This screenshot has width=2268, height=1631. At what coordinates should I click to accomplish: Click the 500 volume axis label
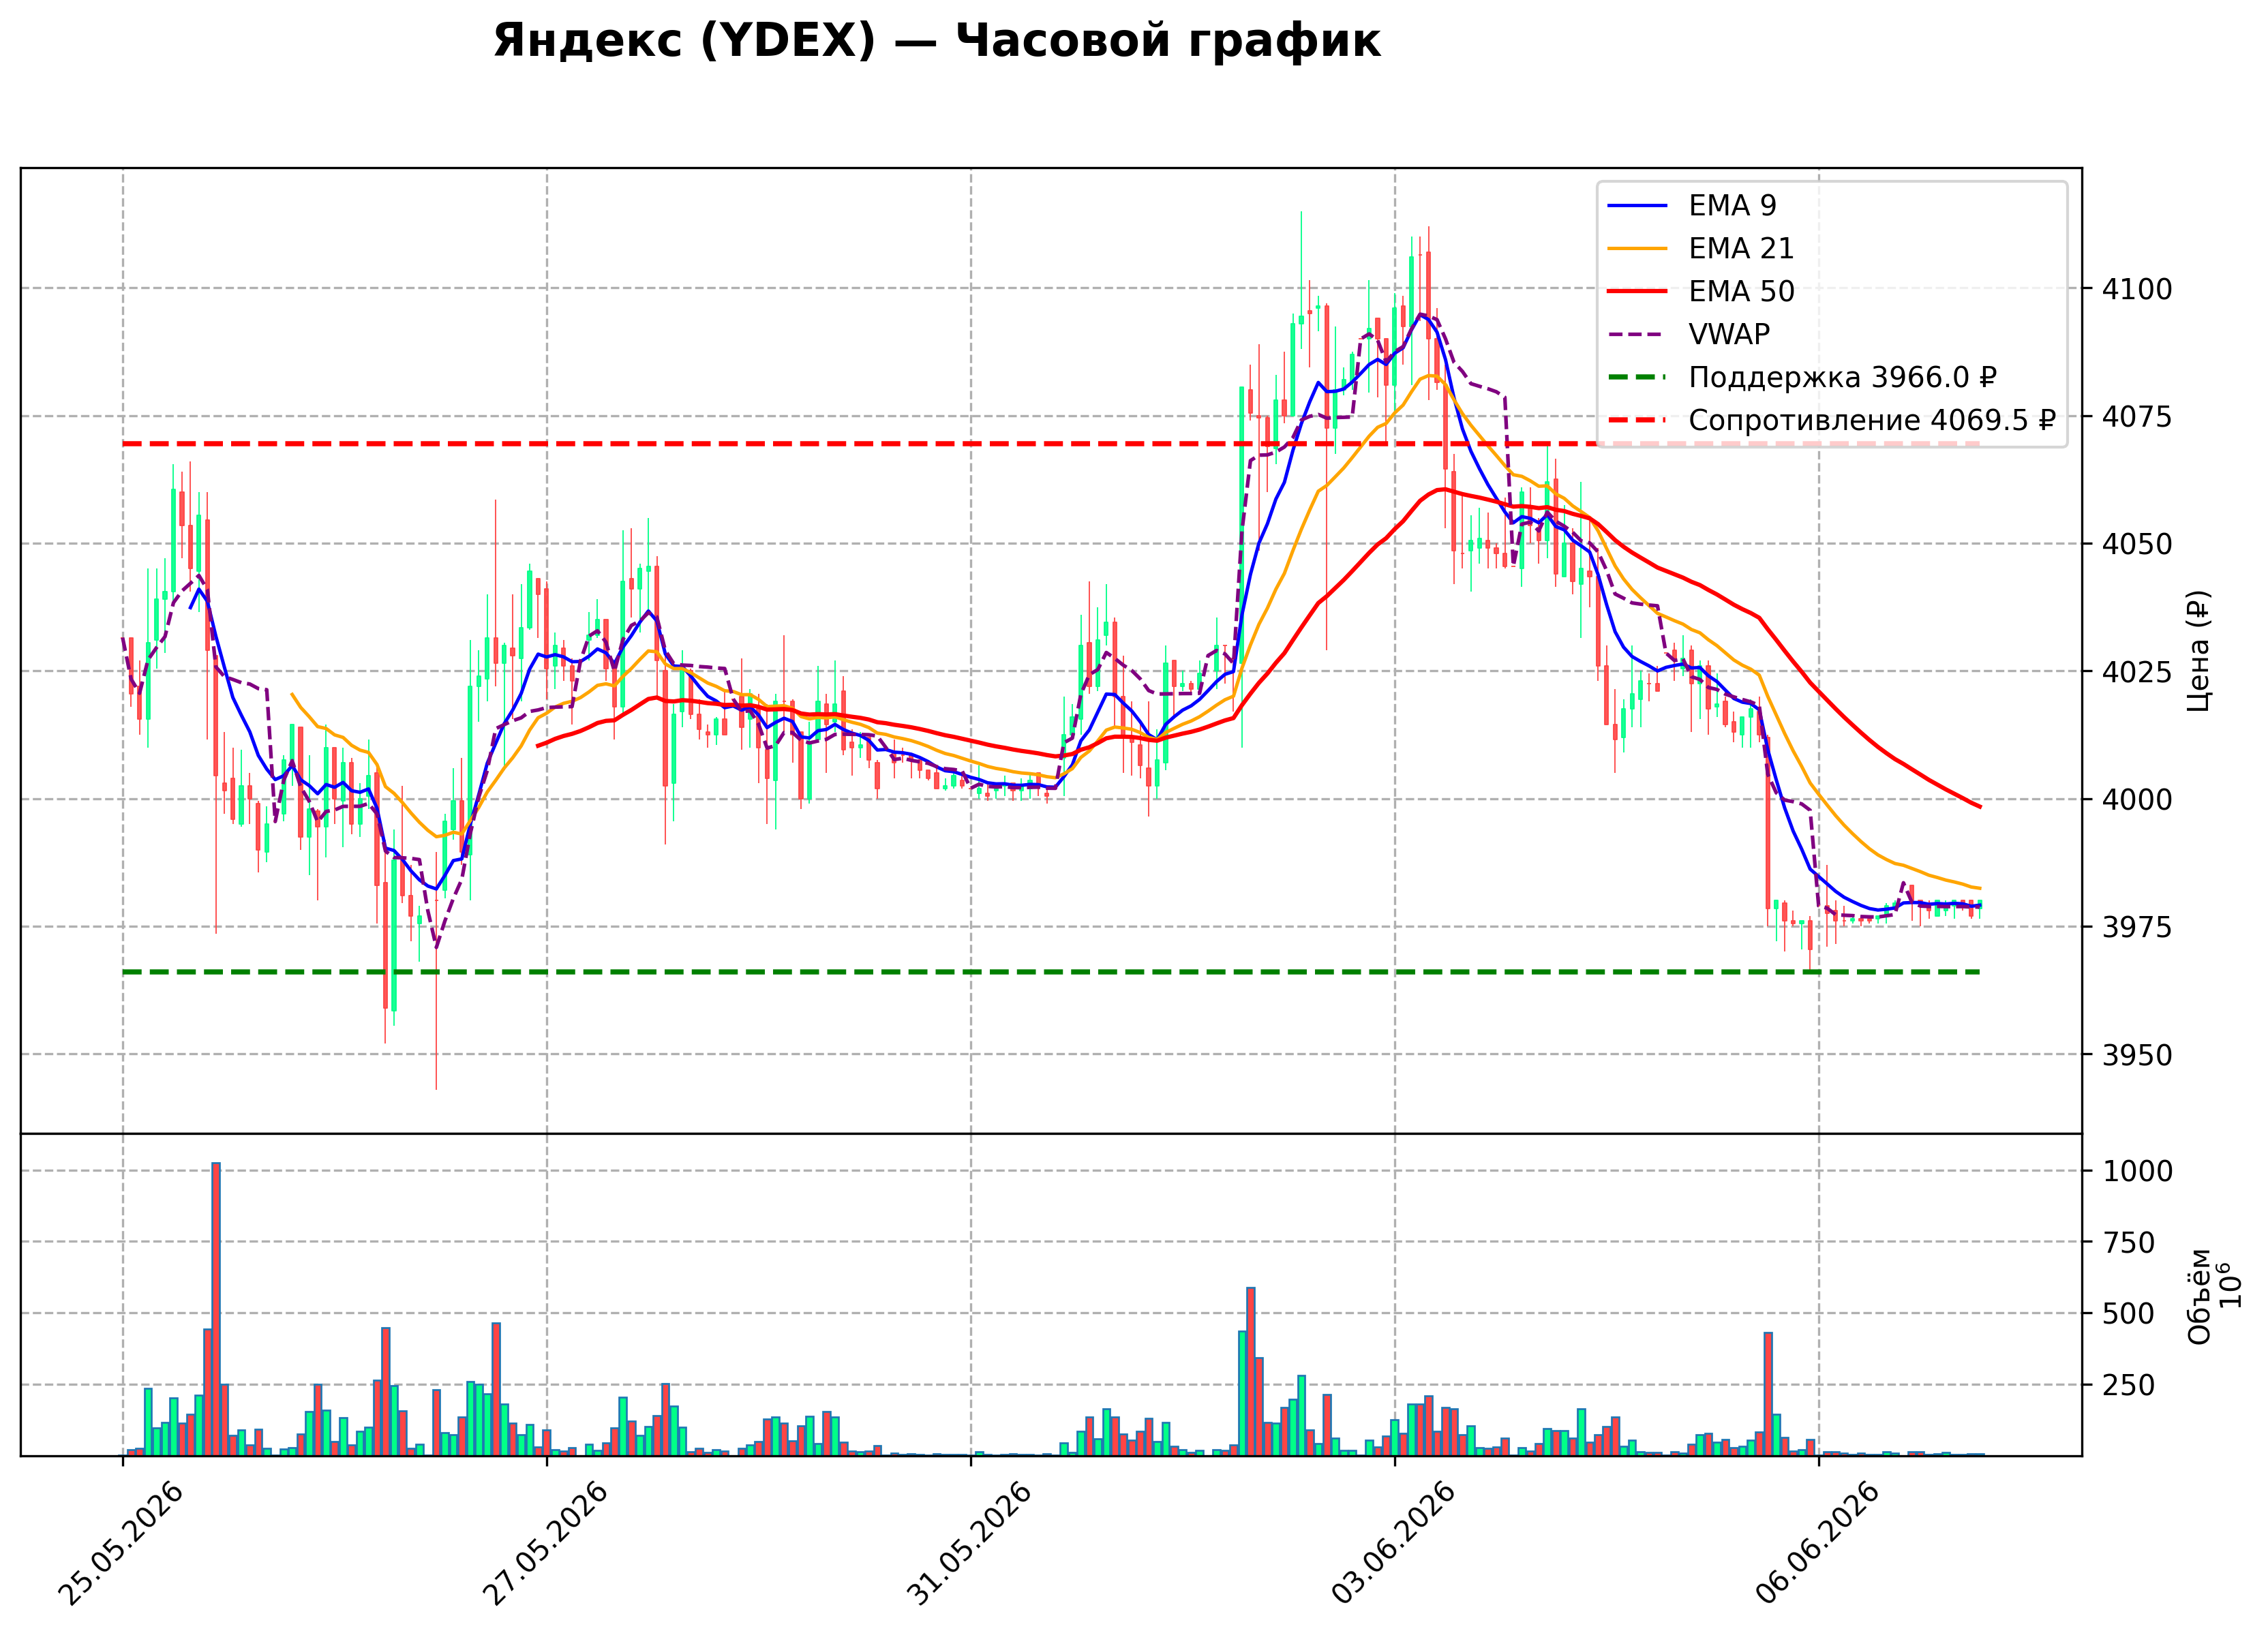2128,1315
